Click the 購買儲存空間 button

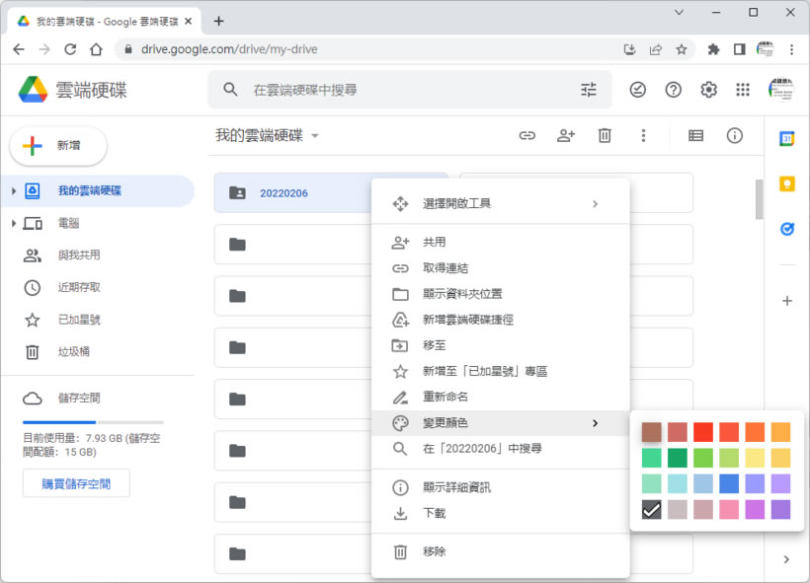(76, 483)
